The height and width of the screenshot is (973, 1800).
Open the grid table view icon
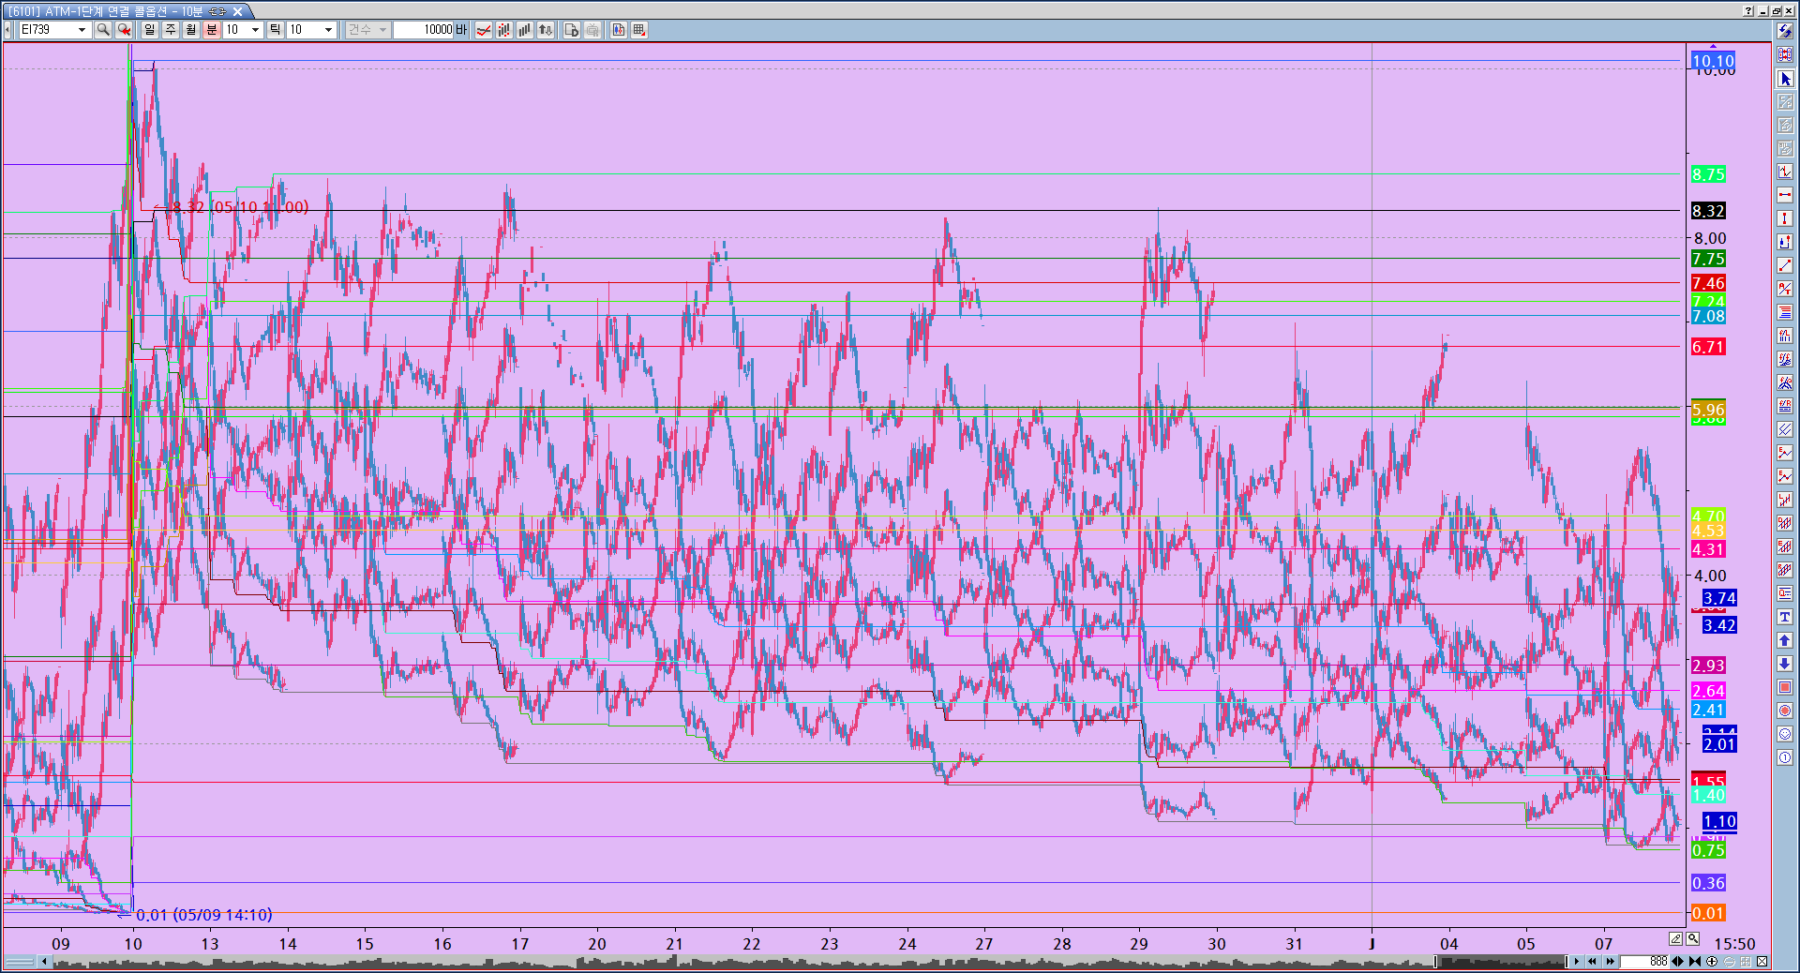coord(639,30)
